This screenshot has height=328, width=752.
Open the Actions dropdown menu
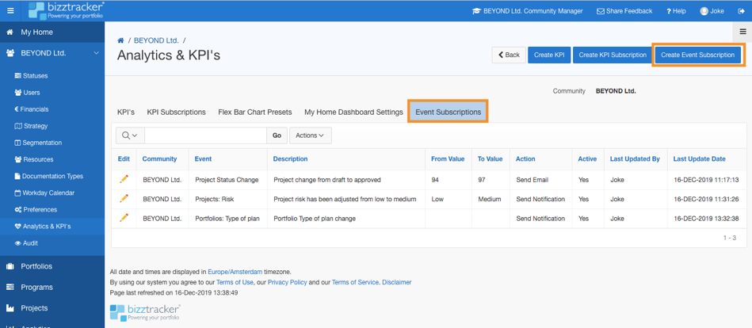(311, 135)
